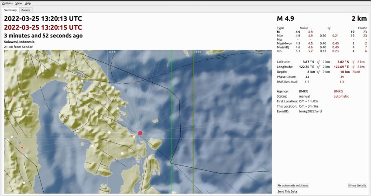
Task: Click the small red station dot on the map
Action: click(22, 148)
